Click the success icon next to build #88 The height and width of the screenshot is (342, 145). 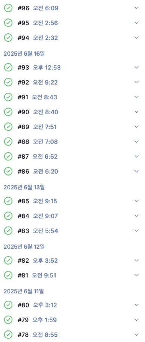(8, 142)
